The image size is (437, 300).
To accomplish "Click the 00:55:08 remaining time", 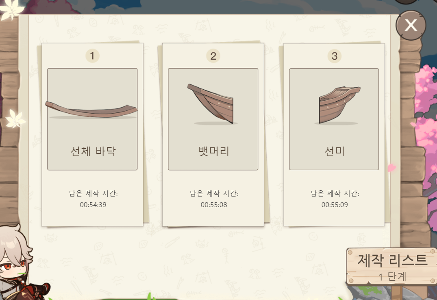I will pyautogui.click(x=214, y=205).
